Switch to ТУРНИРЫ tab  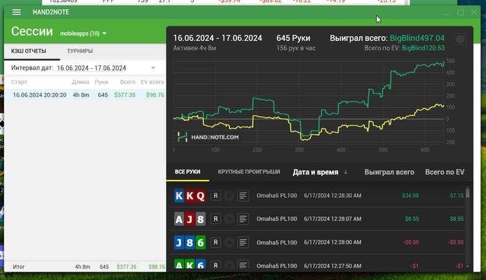click(x=80, y=51)
